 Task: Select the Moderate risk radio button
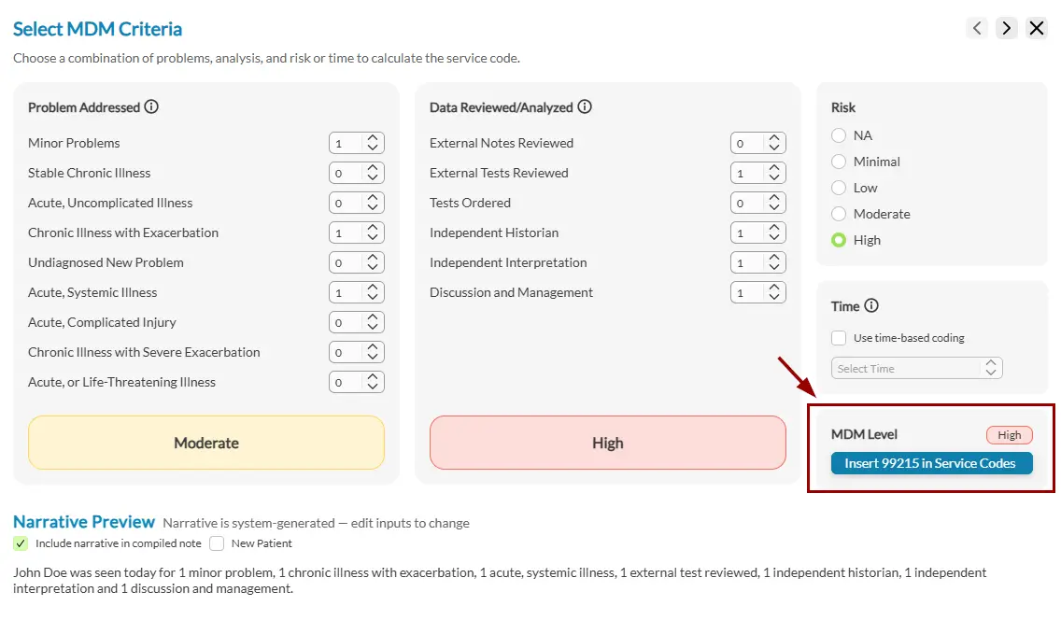click(x=839, y=214)
